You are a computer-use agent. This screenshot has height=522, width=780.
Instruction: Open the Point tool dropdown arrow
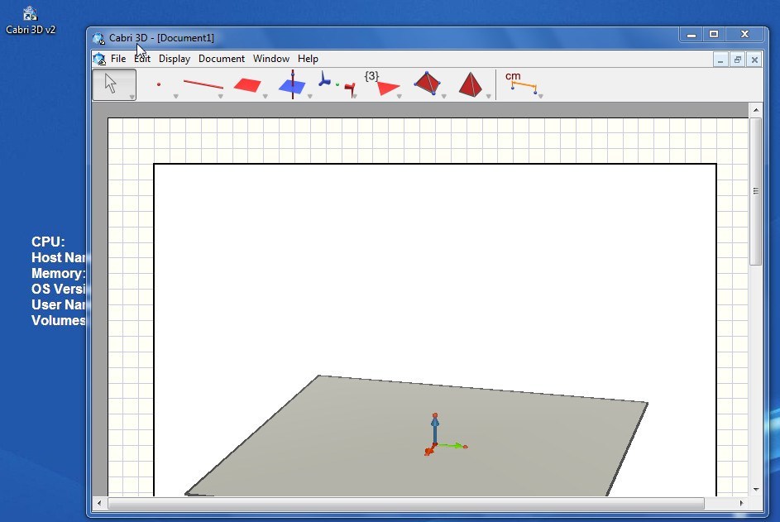pos(176,95)
